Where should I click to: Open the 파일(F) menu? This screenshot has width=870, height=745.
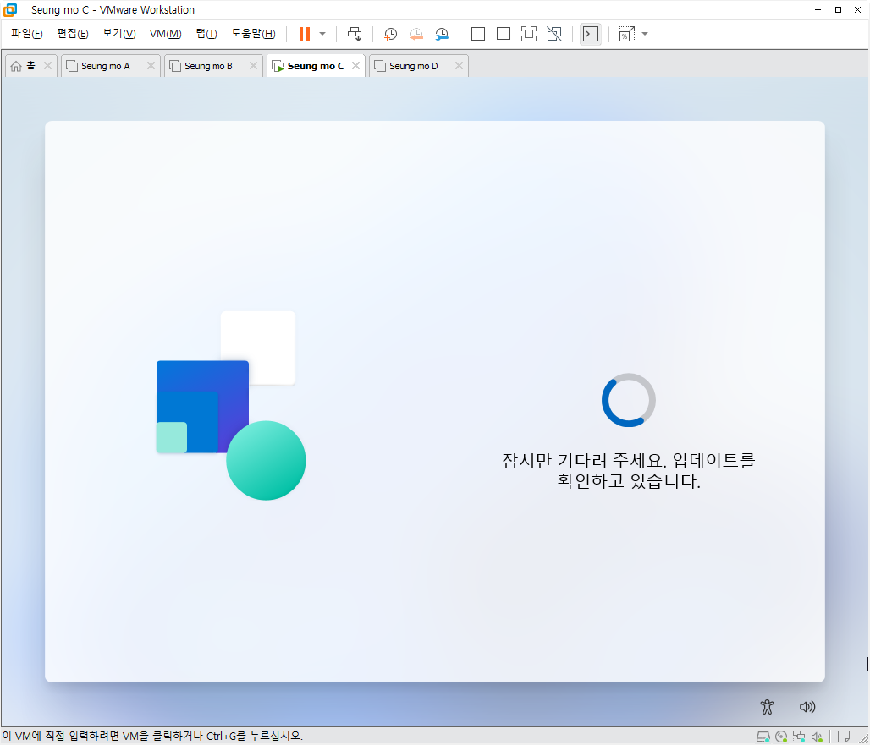[x=26, y=34]
